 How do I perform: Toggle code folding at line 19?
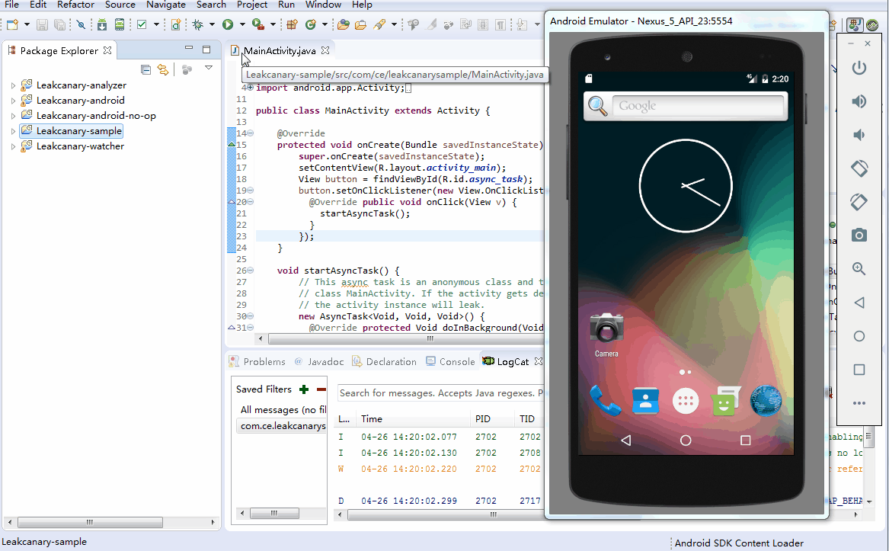pyautogui.click(x=250, y=191)
